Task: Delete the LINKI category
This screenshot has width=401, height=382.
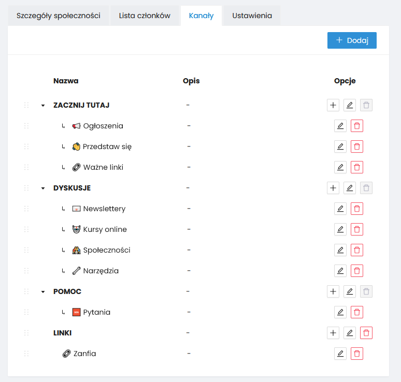Action: pyautogui.click(x=366, y=333)
